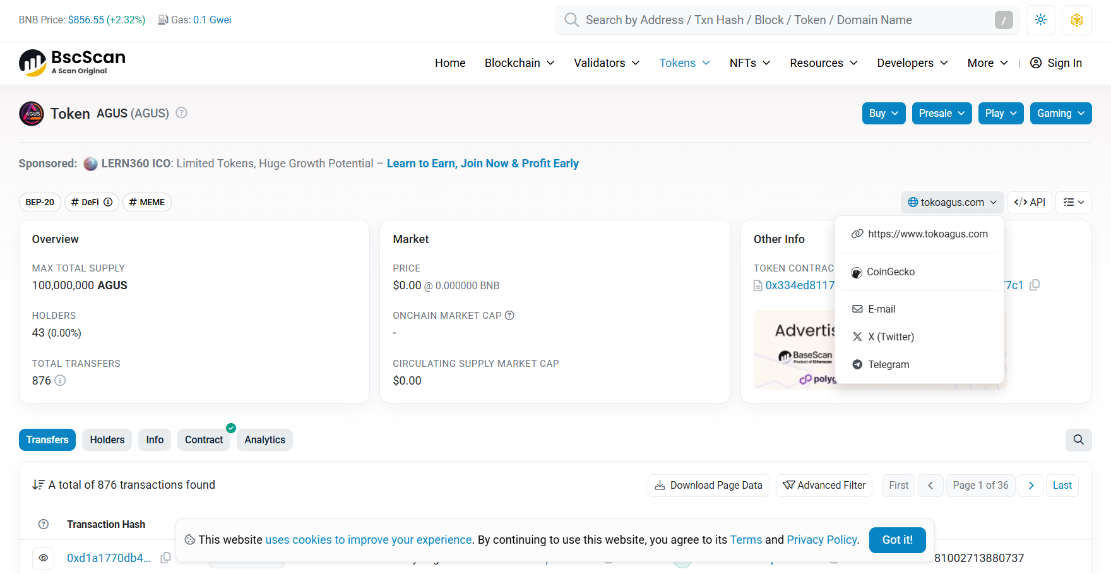Image resolution: width=1111 pixels, height=574 pixels.
Task: Go to next page of transfers
Action: 1031,485
